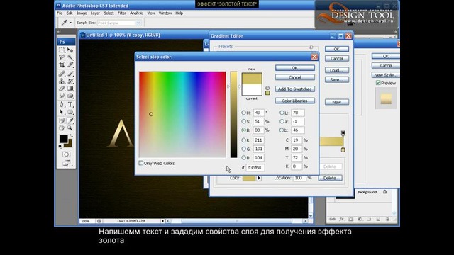Select the Eyedropper tool in toolbox

[x=70, y=120]
